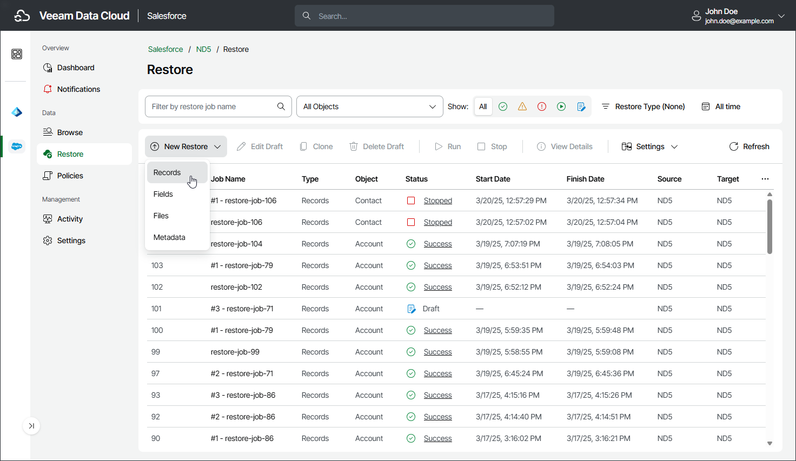
Task: Choose Fields from New Restore menu
Action: [x=177, y=194]
